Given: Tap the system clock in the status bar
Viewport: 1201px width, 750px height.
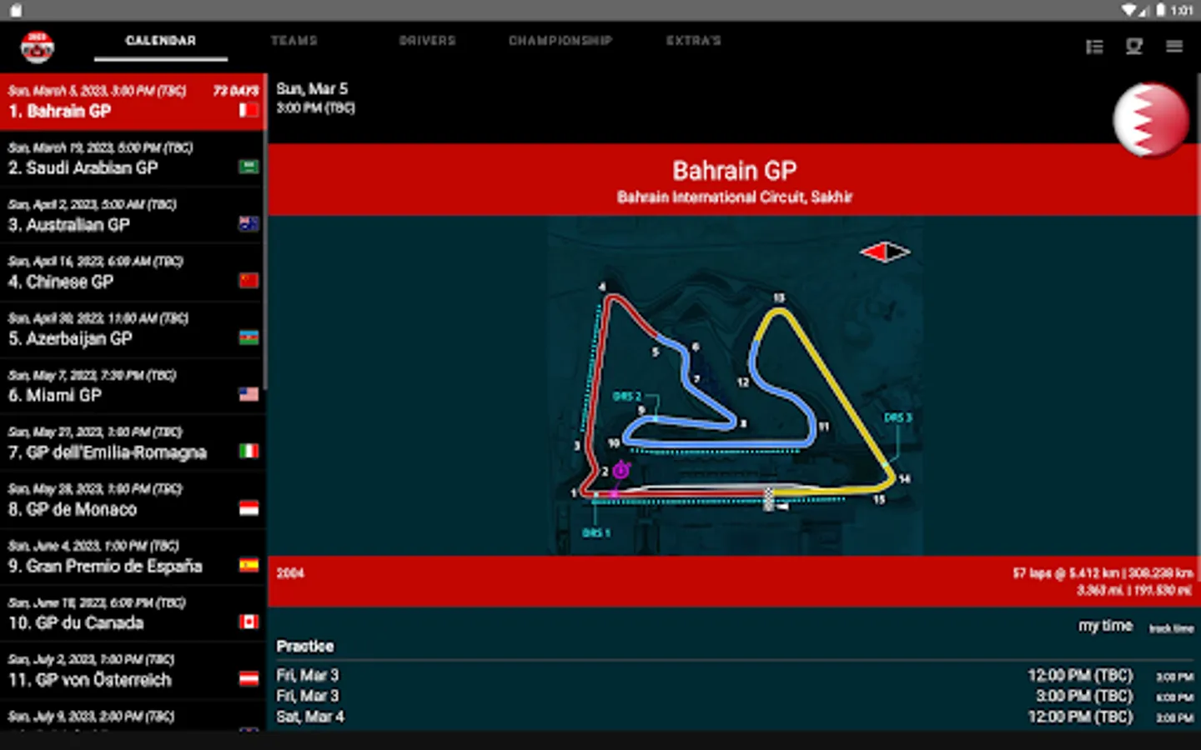Looking at the screenshot, I should tap(1182, 11).
